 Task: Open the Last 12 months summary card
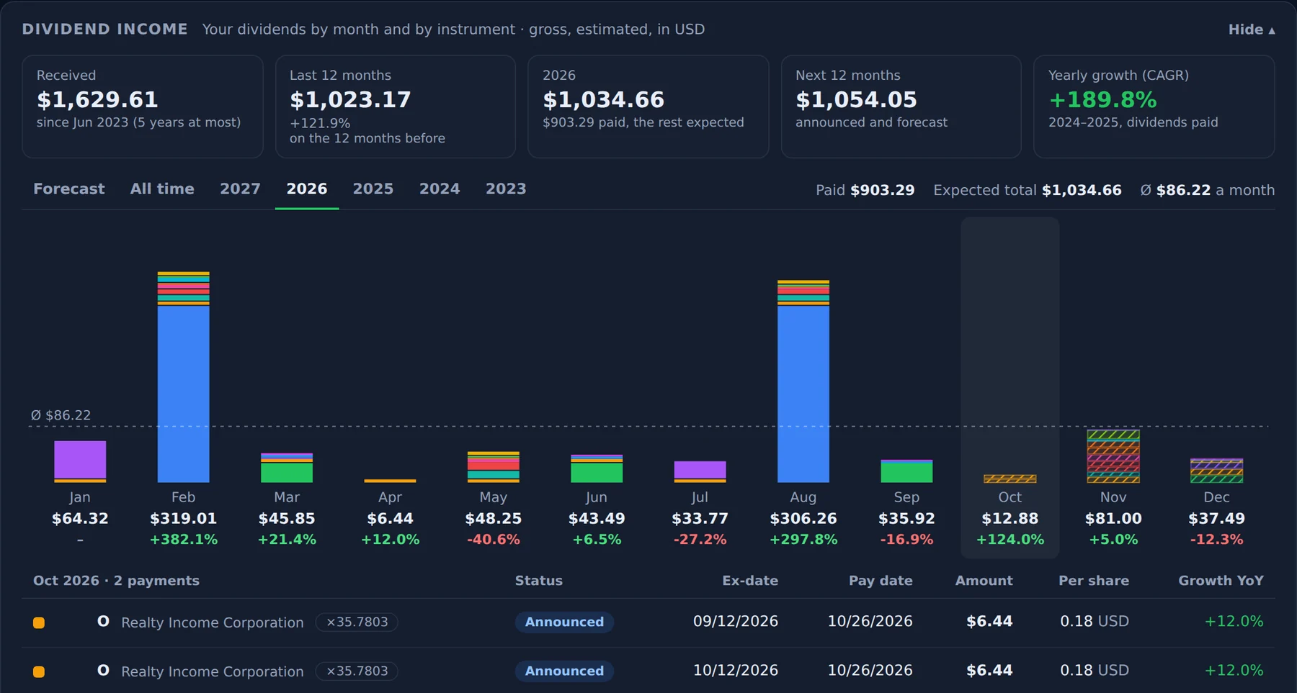tap(396, 107)
